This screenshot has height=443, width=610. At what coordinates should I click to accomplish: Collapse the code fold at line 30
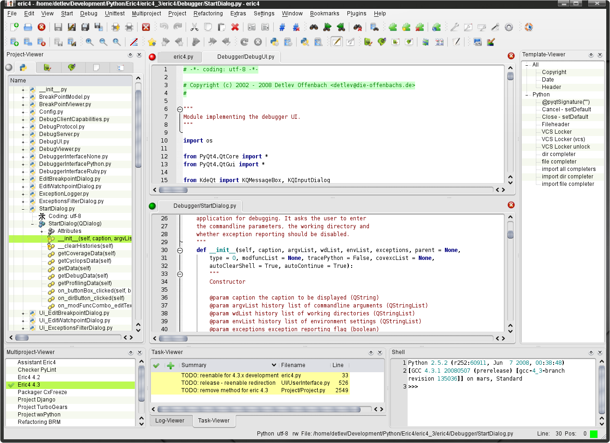[x=180, y=250]
